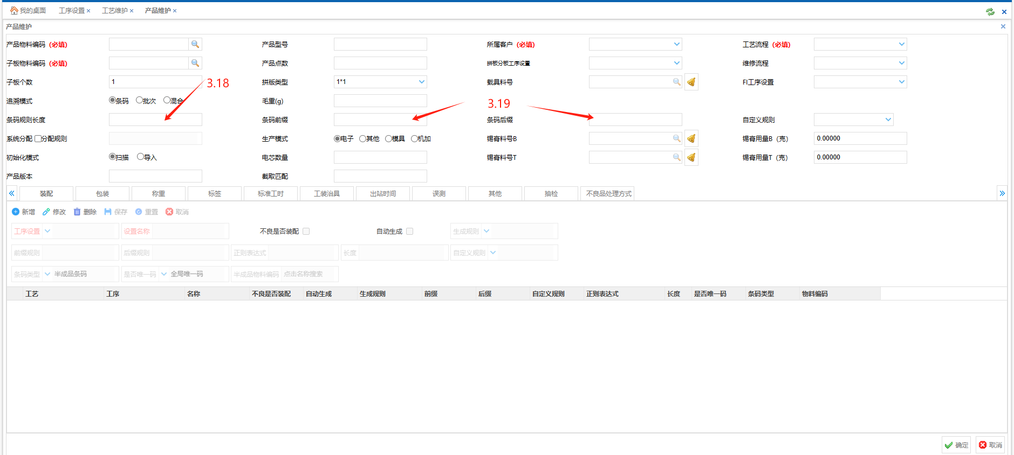Click search icon beside 子板物料编码 field

coord(195,63)
